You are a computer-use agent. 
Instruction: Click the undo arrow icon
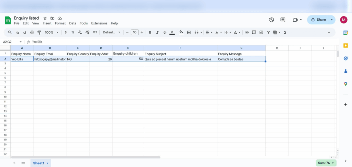point(18,32)
